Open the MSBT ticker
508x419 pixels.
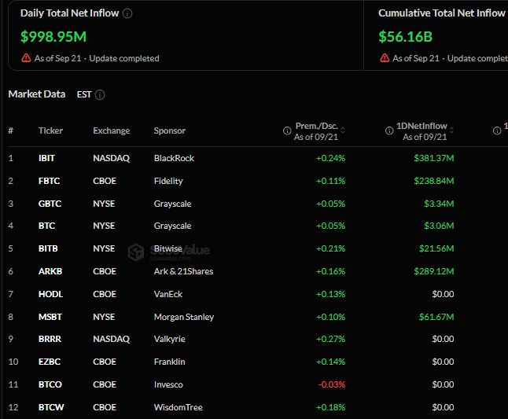tap(50, 317)
